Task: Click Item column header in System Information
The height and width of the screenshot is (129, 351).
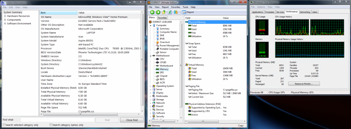Action: pyautogui.click(x=58, y=13)
